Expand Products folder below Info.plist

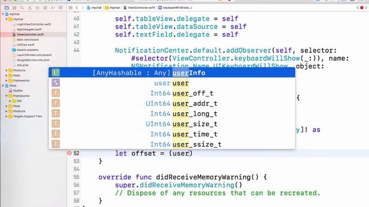pyautogui.click(x=6, y=70)
